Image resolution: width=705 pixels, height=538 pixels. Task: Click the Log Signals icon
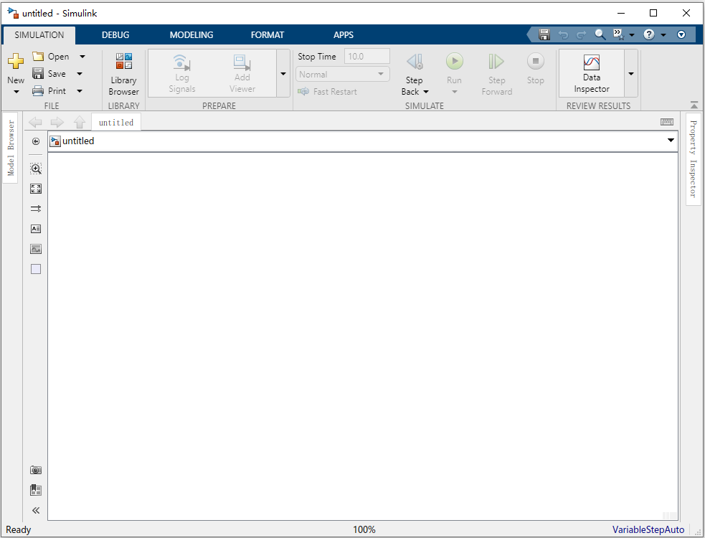tap(181, 62)
